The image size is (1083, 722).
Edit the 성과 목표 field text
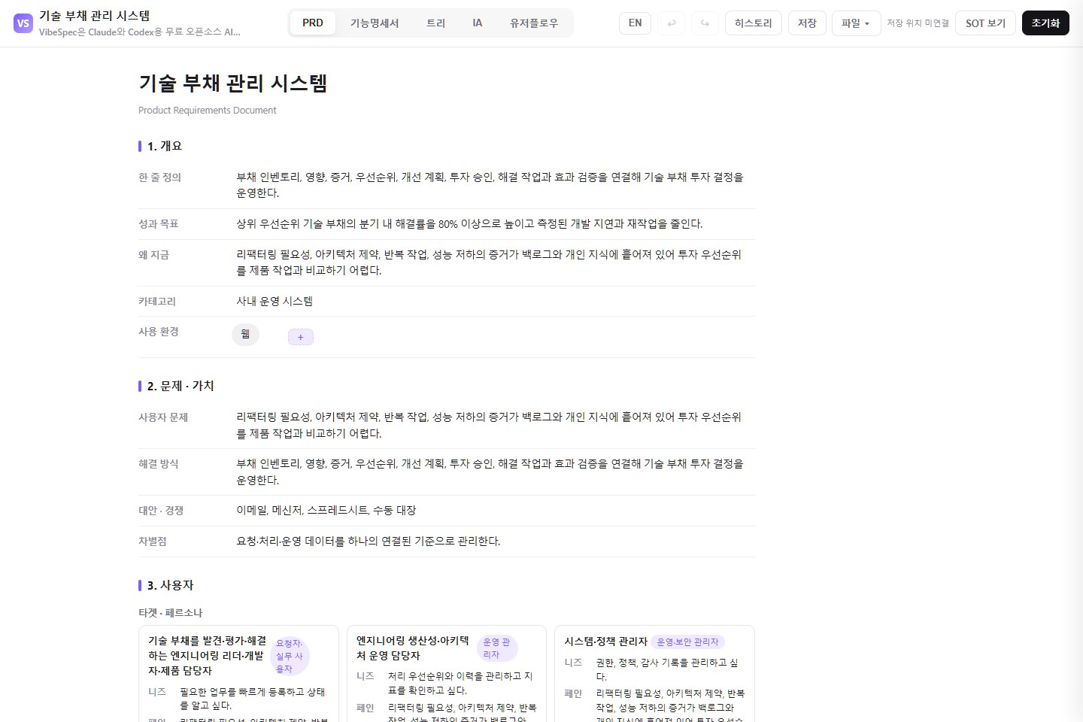tap(470, 224)
